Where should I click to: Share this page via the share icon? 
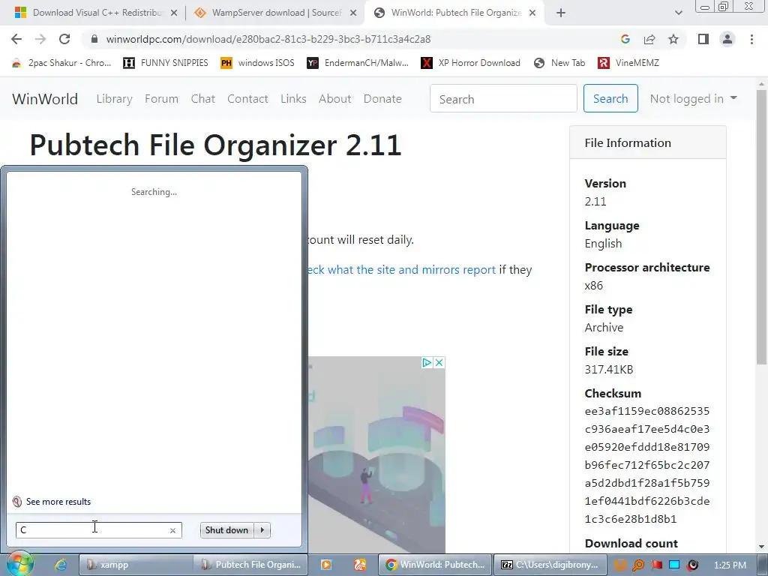(649, 39)
